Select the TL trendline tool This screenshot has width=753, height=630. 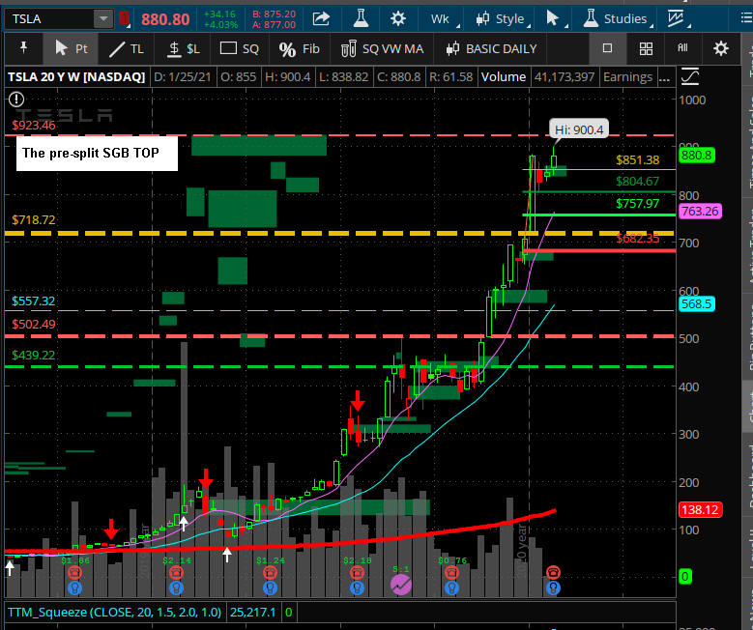click(x=127, y=48)
